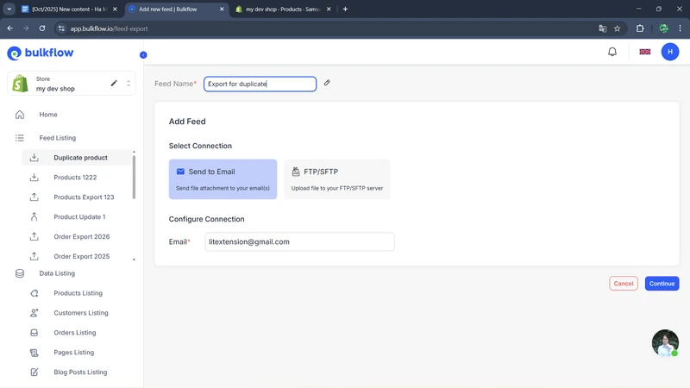This screenshot has width=690, height=388.
Task: Click the Continue button
Action: pos(662,284)
